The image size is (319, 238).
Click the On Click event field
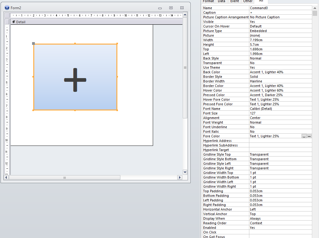(x=280, y=232)
